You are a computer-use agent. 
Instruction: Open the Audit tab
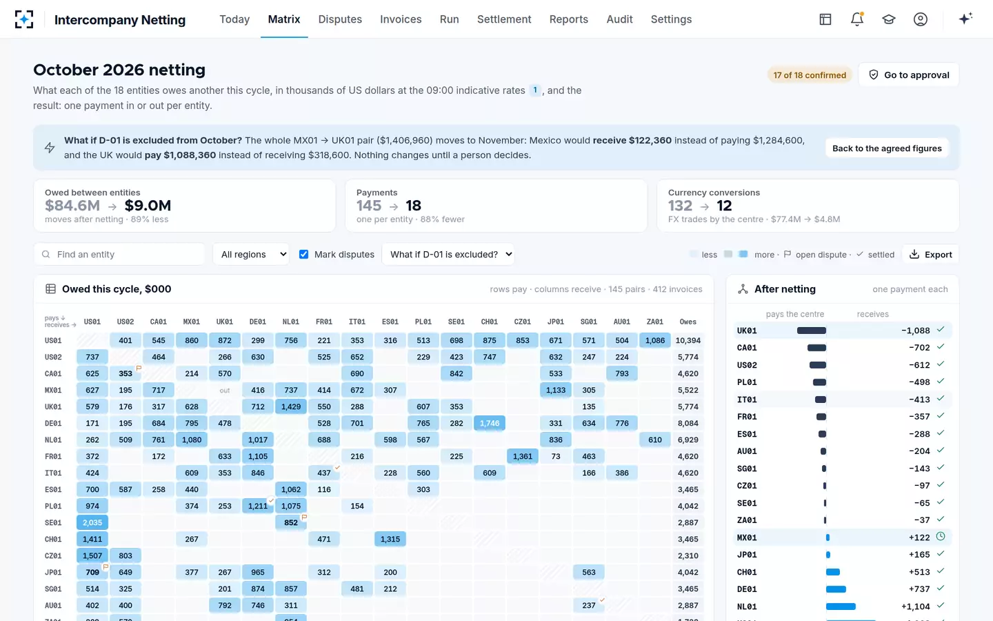pyautogui.click(x=619, y=19)
